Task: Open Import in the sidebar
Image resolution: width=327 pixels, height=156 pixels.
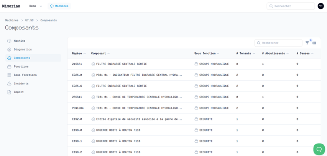Action: [33, 92]
